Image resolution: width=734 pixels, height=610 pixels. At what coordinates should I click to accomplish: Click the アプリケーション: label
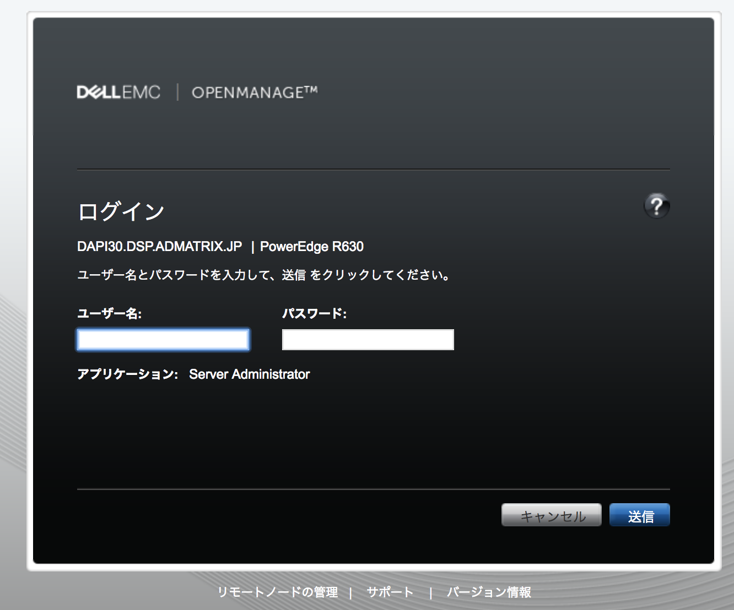pos(128,374)
